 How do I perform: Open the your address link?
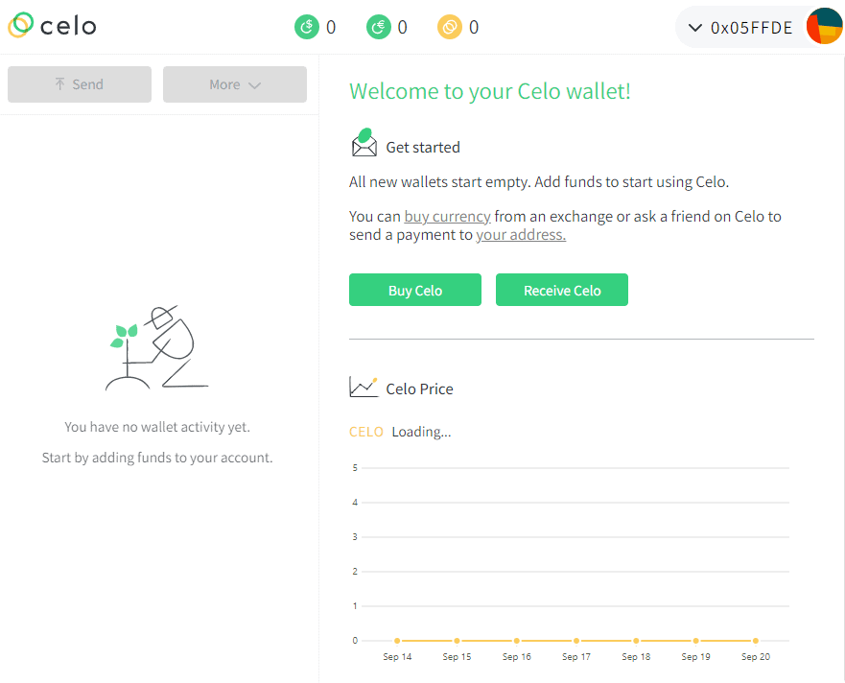tap(521, 235)
